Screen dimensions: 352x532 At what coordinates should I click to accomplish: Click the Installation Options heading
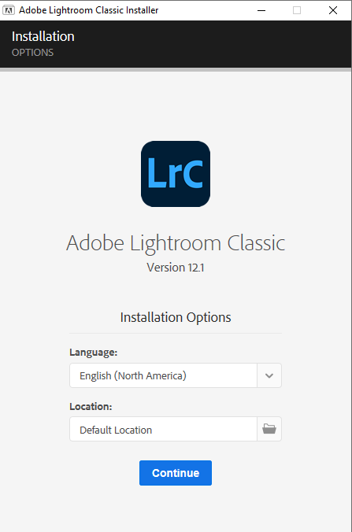(176, 317)
